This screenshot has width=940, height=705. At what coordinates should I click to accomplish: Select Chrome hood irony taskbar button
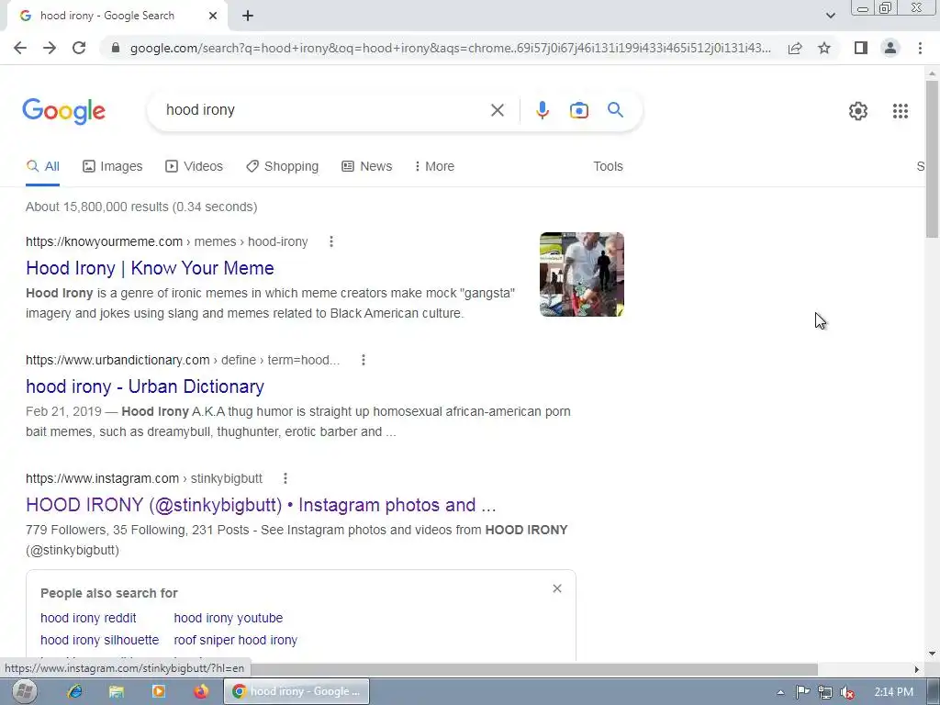tap(297, 691)
